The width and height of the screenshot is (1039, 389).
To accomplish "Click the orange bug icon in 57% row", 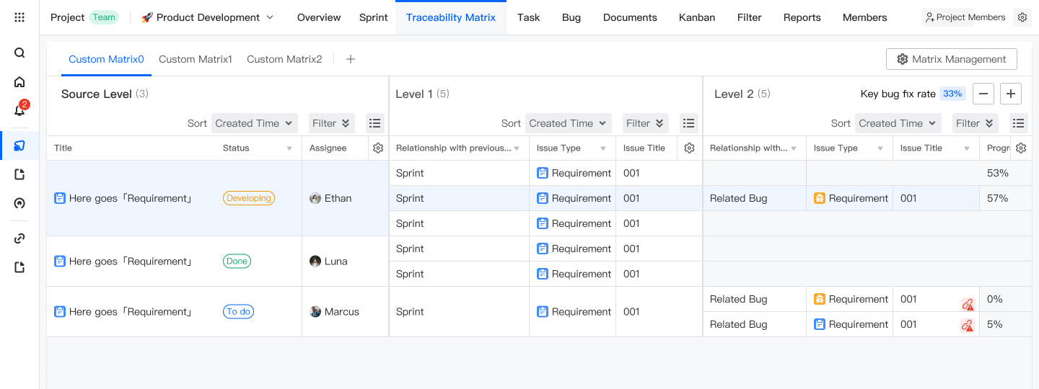I will coord(820,198).
